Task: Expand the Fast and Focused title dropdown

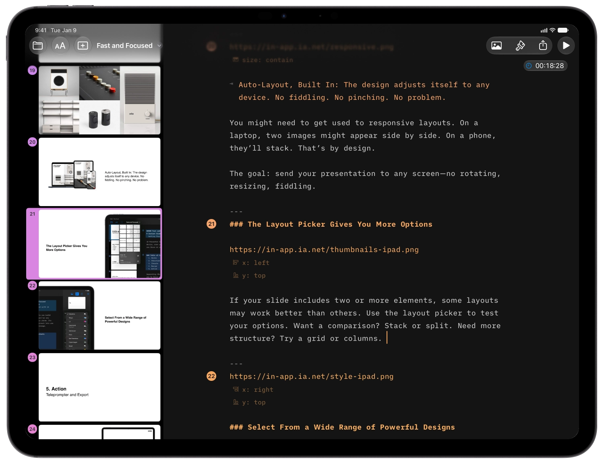Action: click(129, 45)
